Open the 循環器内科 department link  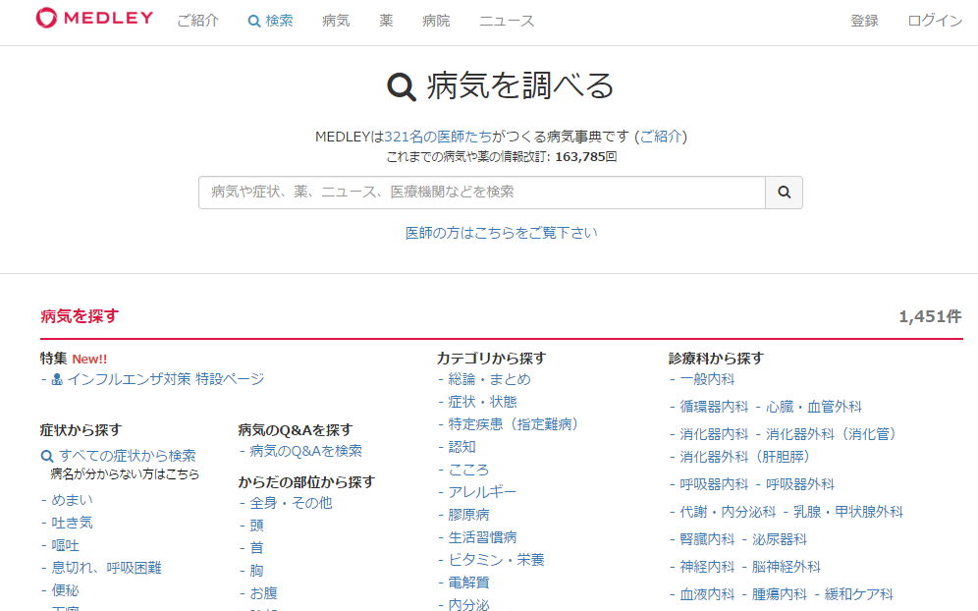[714, 407]
